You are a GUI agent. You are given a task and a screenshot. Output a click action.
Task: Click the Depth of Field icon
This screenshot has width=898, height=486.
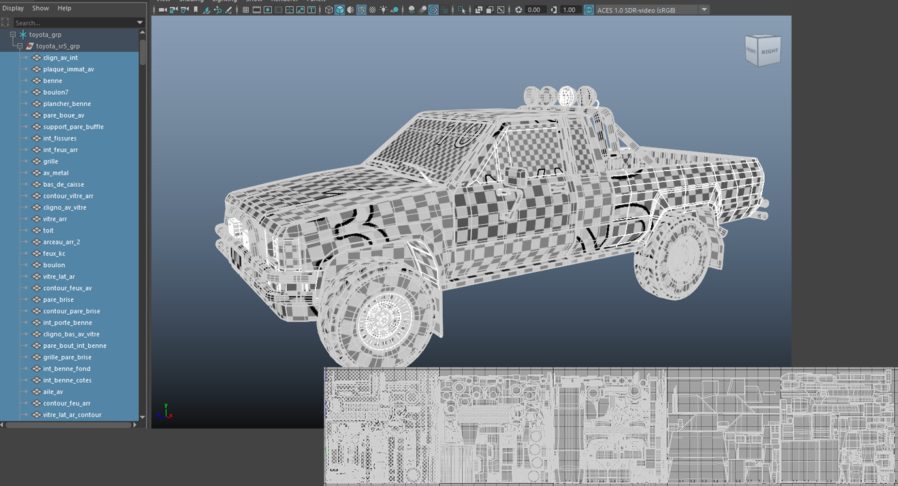click(x=445, y=10)
